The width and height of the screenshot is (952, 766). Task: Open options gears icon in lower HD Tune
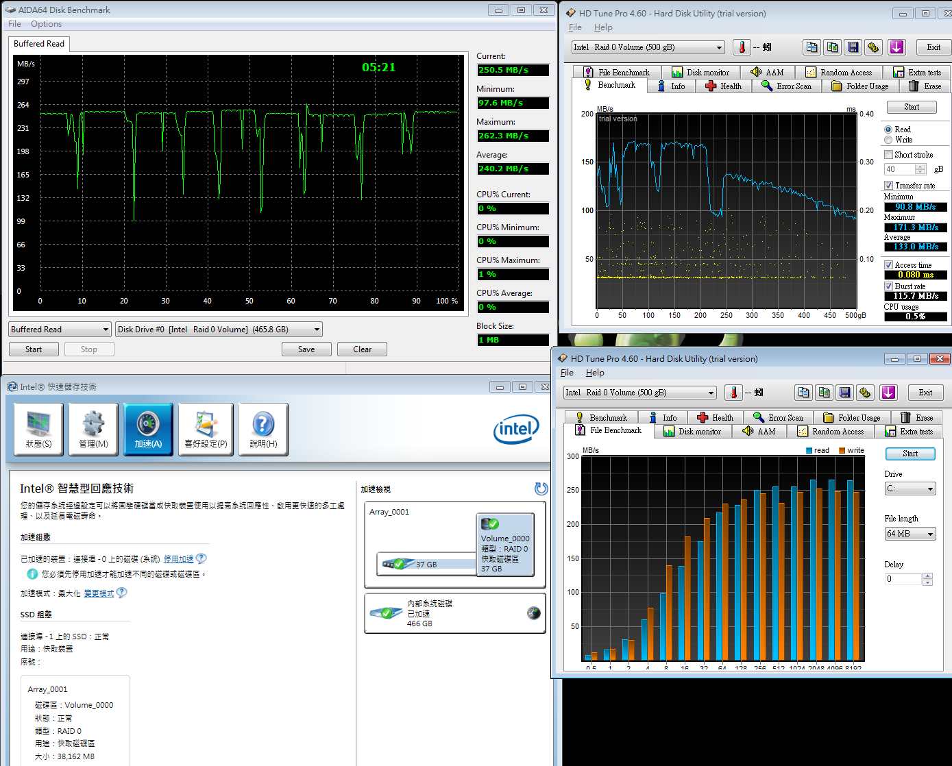coord(865,393)
